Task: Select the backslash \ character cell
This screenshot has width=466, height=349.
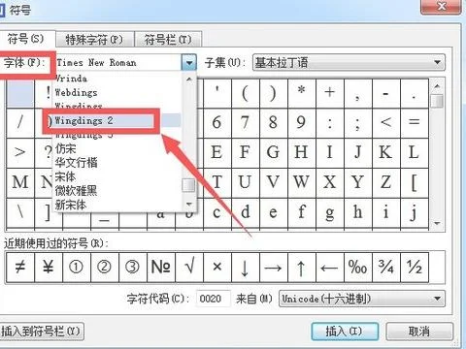Action: pos(20,212)
